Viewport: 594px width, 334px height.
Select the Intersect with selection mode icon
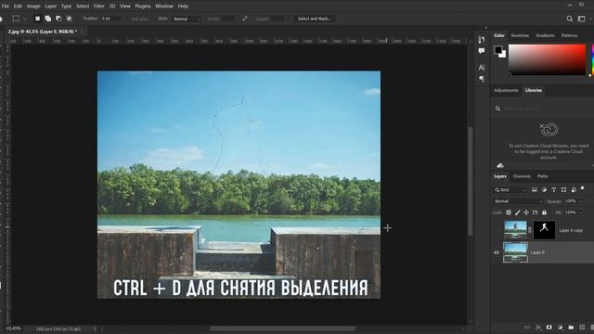coord(70,19)
